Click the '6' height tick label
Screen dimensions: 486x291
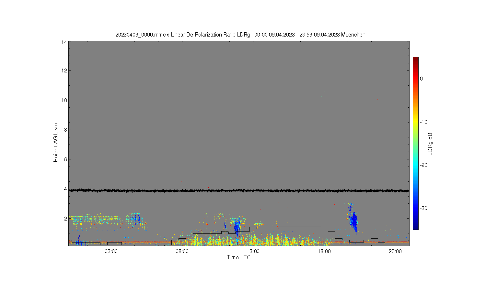tap(65, 159)
